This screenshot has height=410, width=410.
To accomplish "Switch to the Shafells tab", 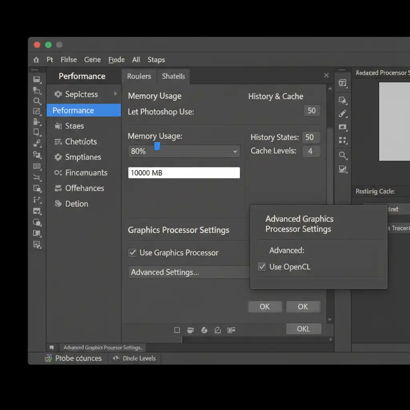I will point(173,76).
